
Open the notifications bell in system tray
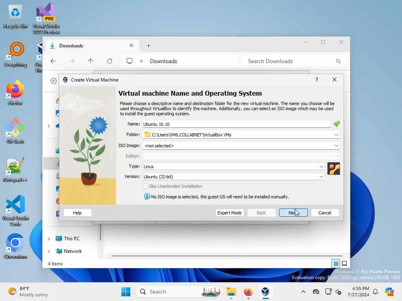click(x=375, y=292)
